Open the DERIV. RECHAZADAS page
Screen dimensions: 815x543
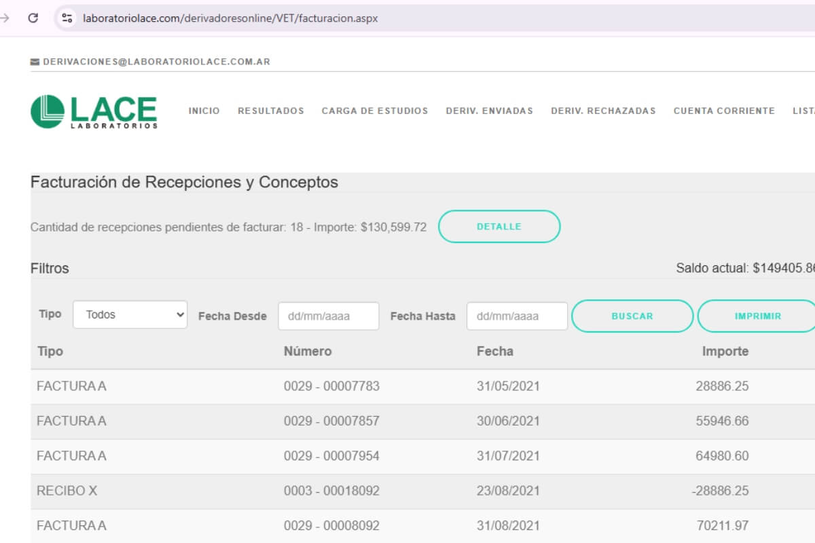603,111
